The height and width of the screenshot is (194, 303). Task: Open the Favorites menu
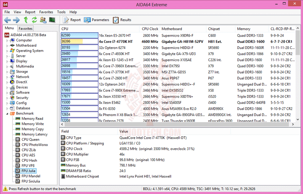pos(46,12)
